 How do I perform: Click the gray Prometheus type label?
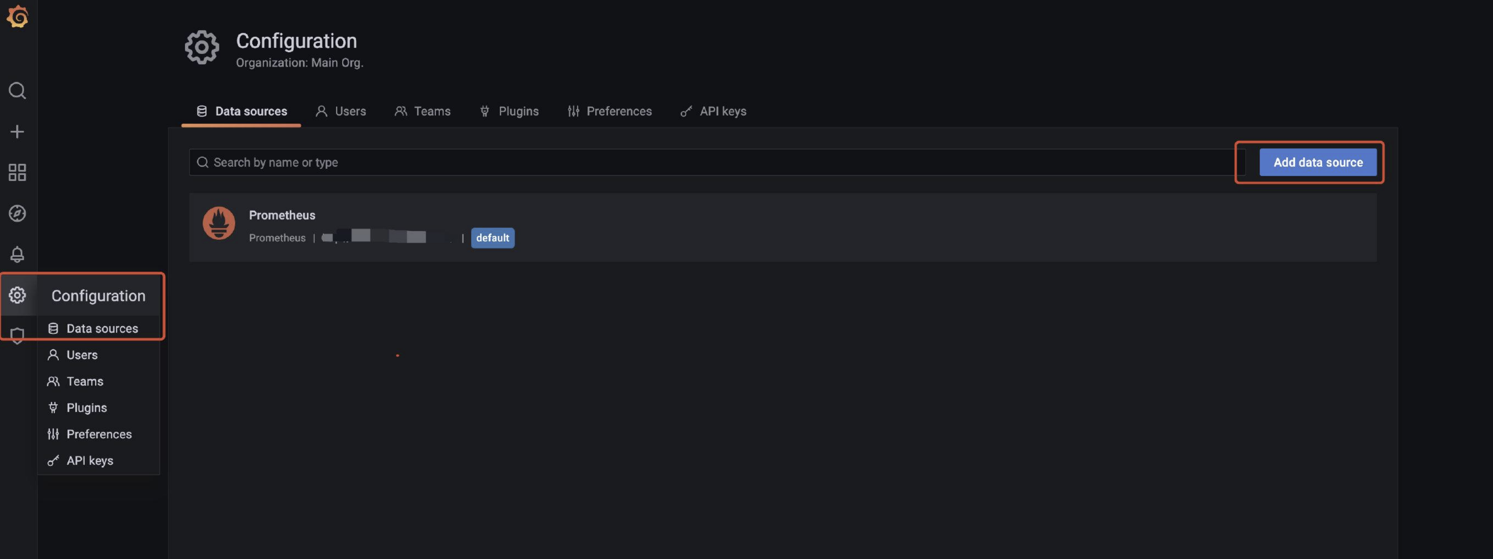click(x=277, y=238)
